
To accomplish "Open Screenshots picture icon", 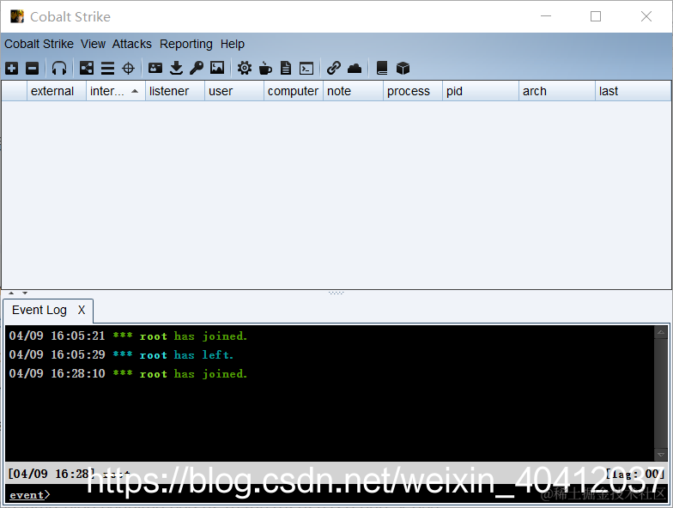I will pyautogui.click(x=217, y=68).
